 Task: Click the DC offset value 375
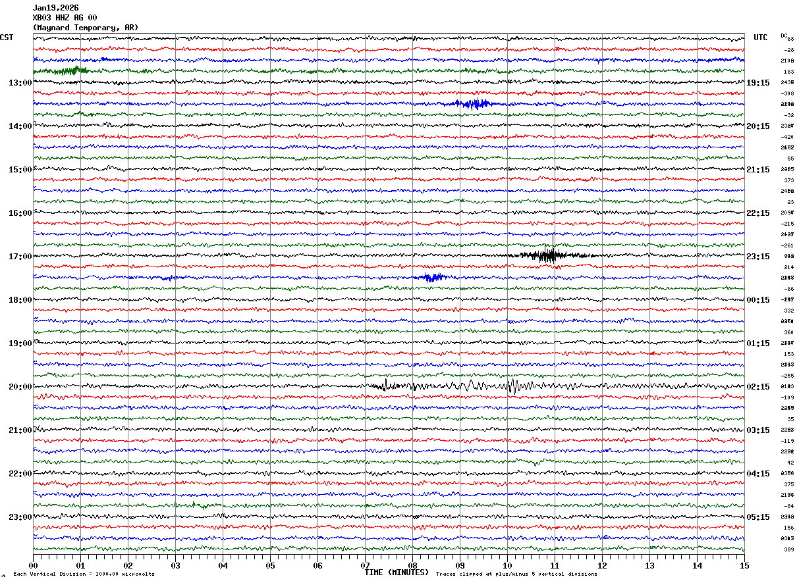(x=788, y=484)
